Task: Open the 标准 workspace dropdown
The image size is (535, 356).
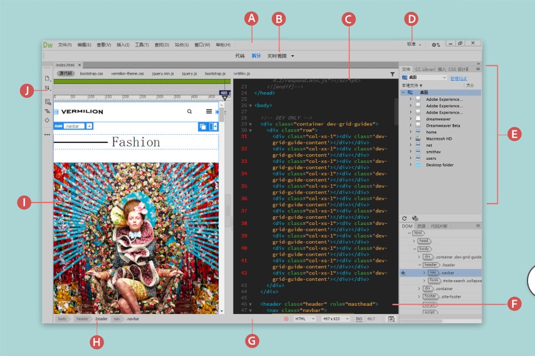Action: 413,45
